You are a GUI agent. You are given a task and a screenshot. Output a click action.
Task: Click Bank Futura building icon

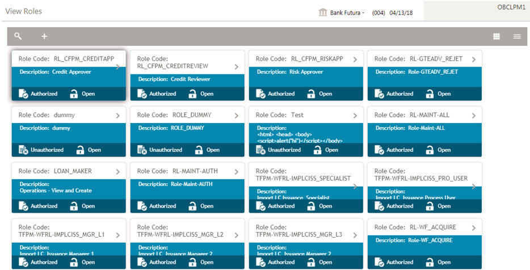[323, 12]
